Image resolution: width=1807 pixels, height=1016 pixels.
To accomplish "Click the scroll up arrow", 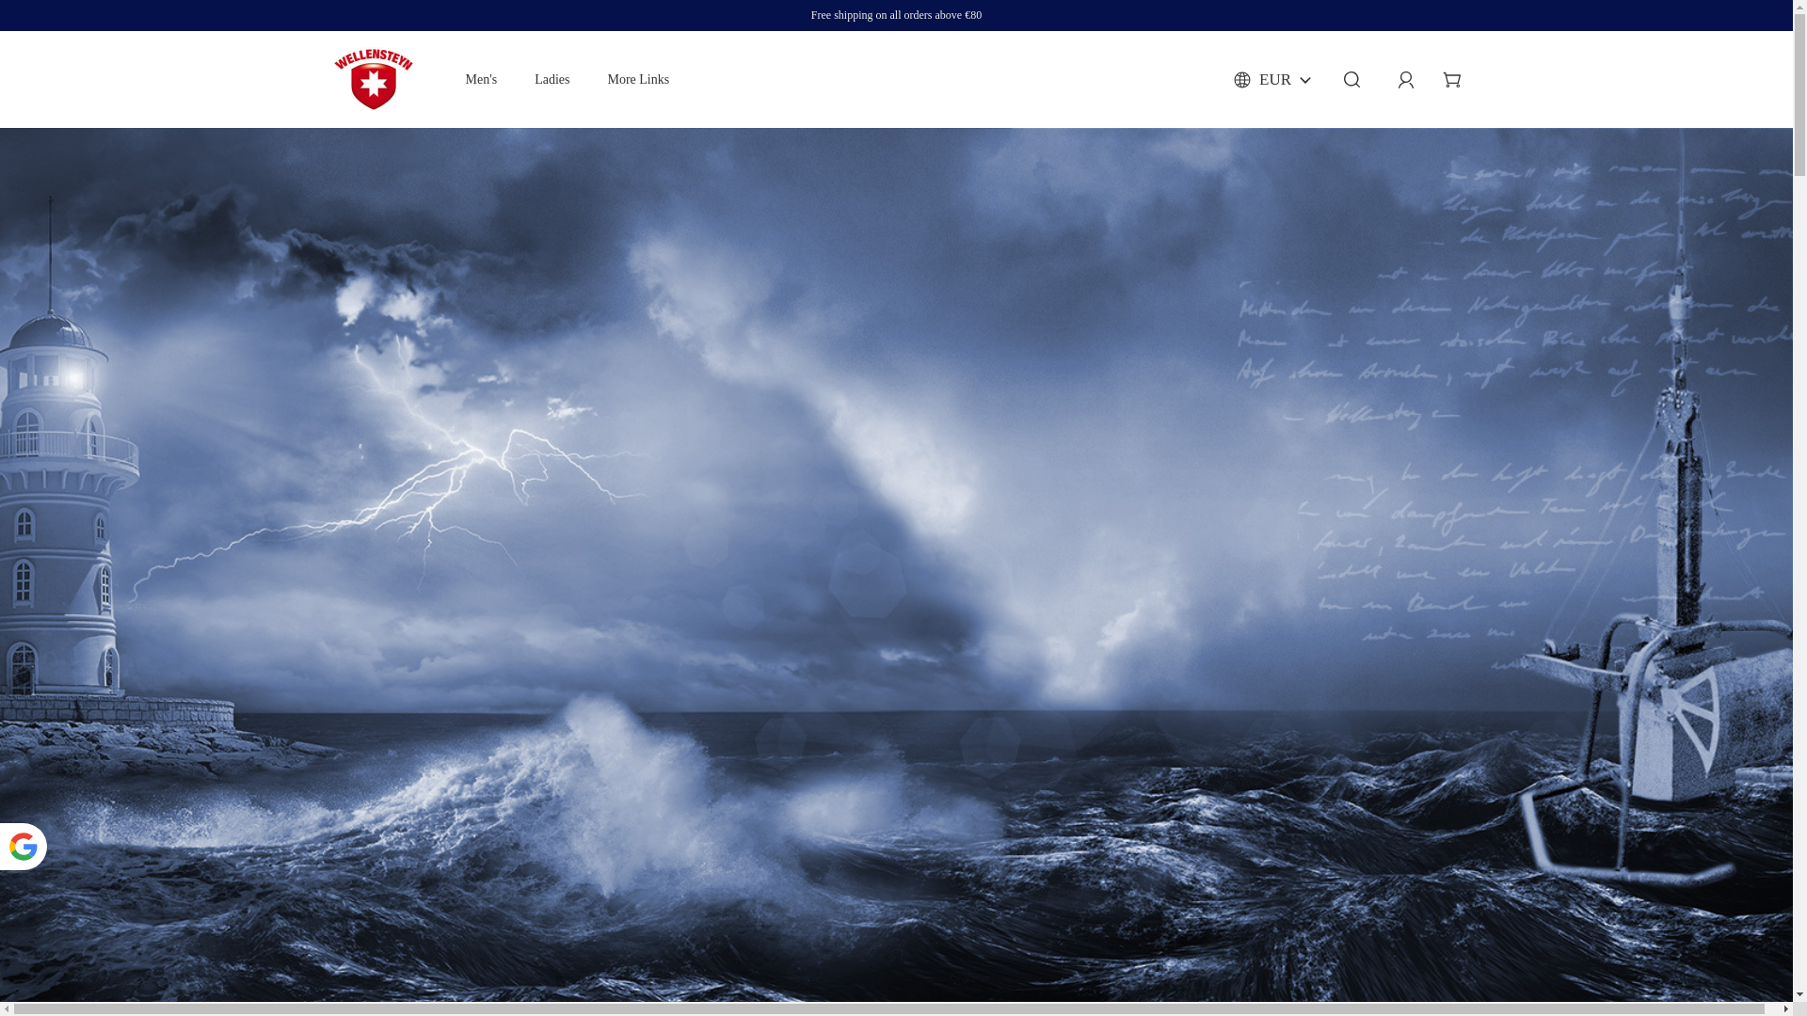I will coord(1799,7).
